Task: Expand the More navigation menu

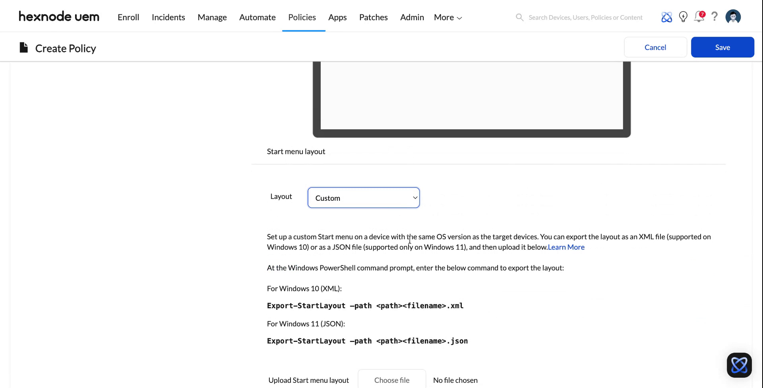Action: pyautogui.click(x=447, y=17)
